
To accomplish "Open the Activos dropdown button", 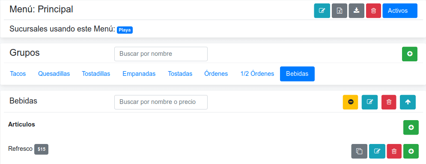I will (400, 11).
